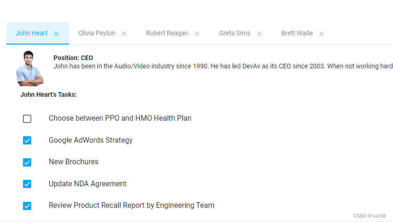Select the John Heart tab label
The width and height of the screenshot is (393, 222).
point(32,33)
